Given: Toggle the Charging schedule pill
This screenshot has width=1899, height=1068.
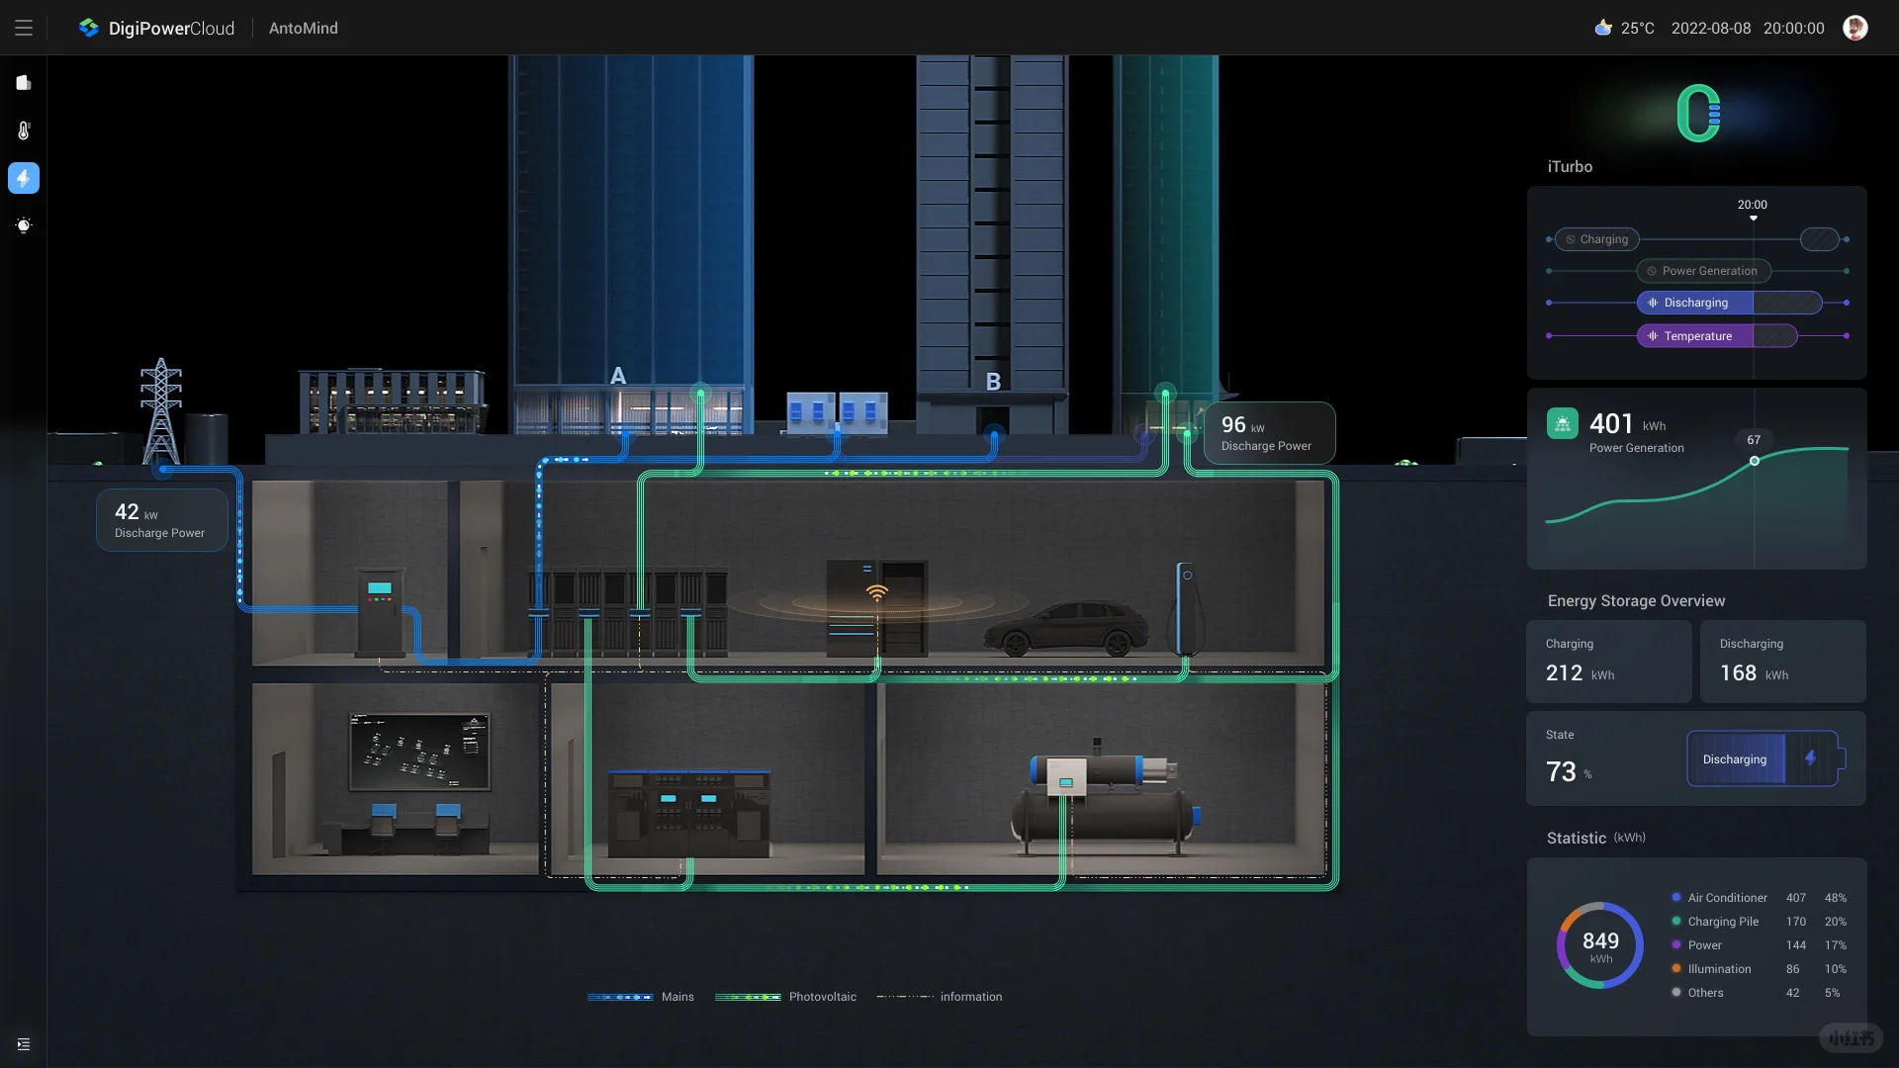Looking at the screenshot, I should (x=1596, y=239).
